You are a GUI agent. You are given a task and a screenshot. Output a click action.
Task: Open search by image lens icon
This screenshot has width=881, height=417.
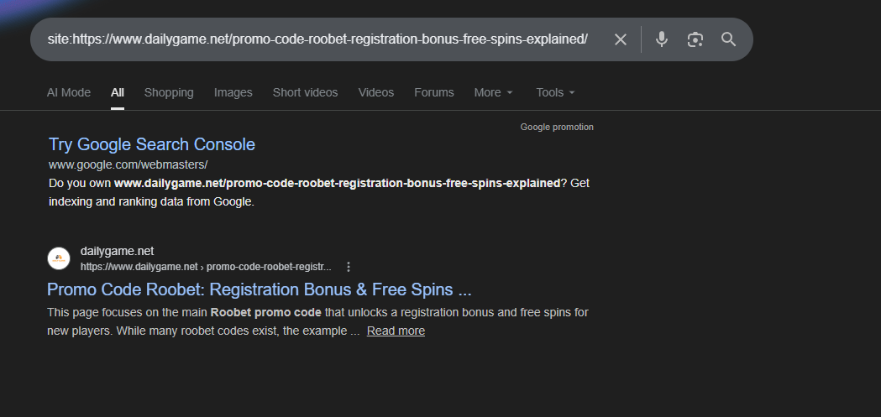(695, 39)
